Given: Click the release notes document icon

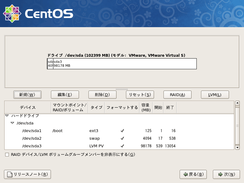Looking at the screenshot, I should pyautogui.click(x=9, y=174).
